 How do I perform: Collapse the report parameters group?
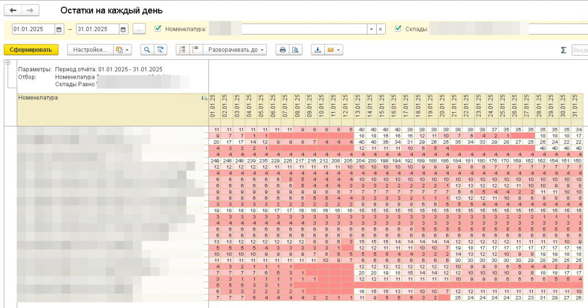point(8,63)
